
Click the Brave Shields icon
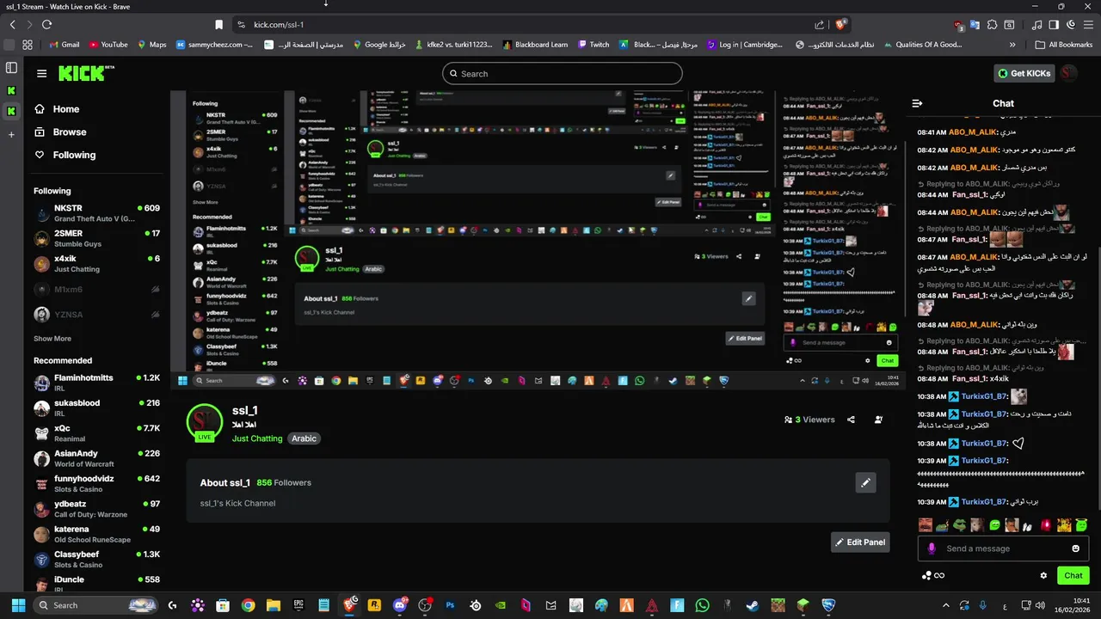pyautogui.click(x=840, y=25)
